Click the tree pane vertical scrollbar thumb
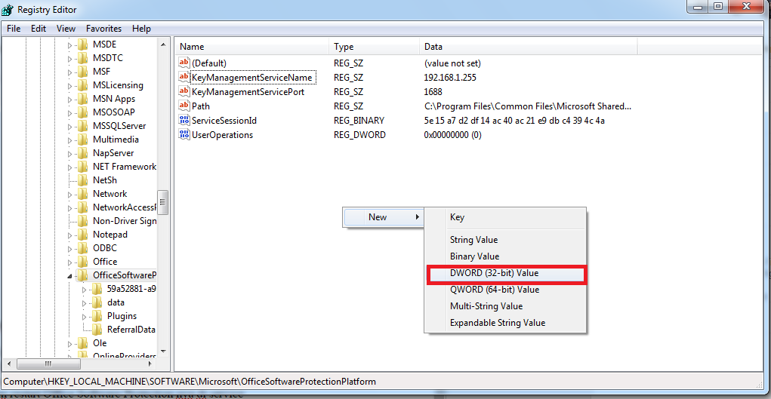Viewport: 771px width, 399px height. [x=163, y=202]
